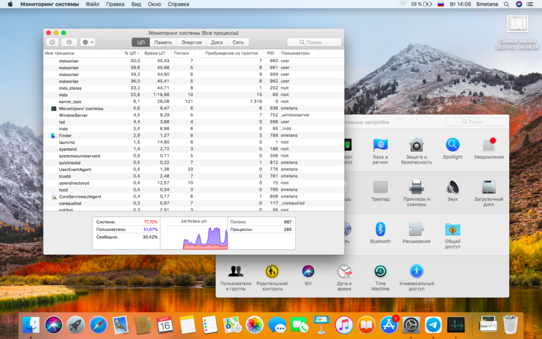Sort by Пробуждение из простоя column

click(229, 53)
